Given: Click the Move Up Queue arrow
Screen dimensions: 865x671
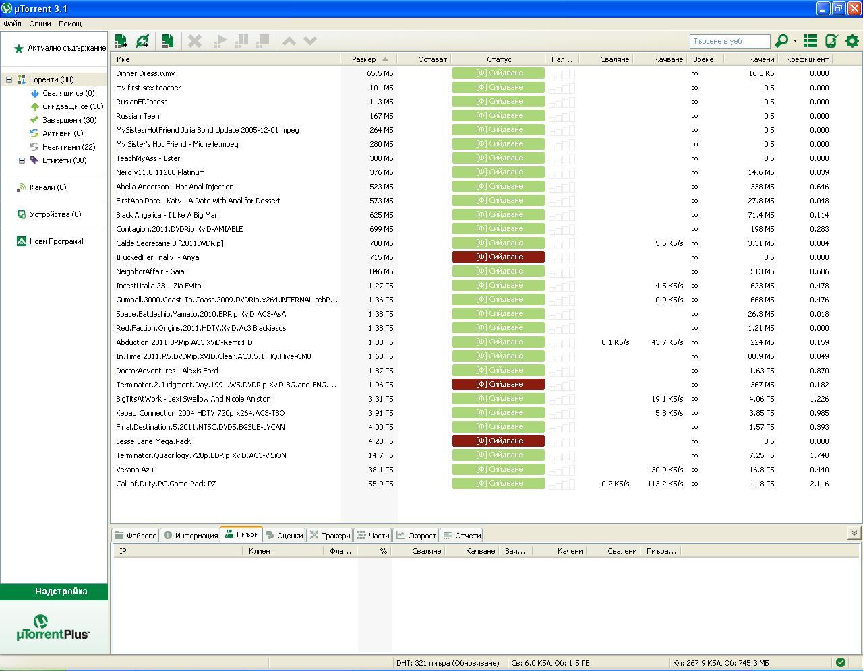Looking at the screenshot, I should [289, 41].
